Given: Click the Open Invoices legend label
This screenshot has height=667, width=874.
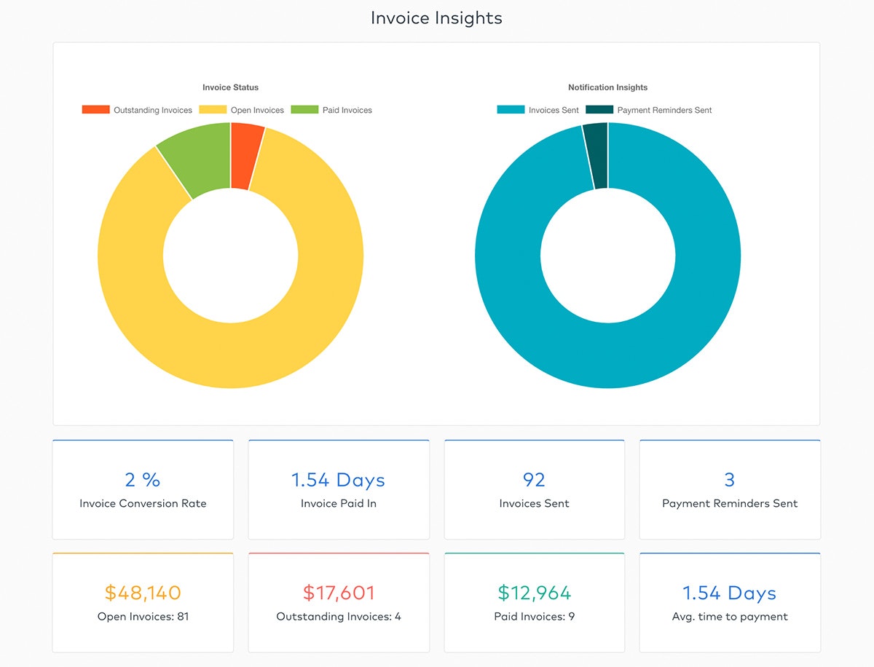Looking at the screenshot, I should (x=257, y=110).
